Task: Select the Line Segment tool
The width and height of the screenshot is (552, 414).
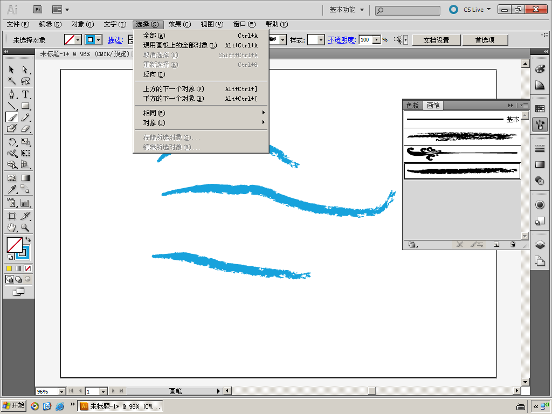Action: point(11,106)
